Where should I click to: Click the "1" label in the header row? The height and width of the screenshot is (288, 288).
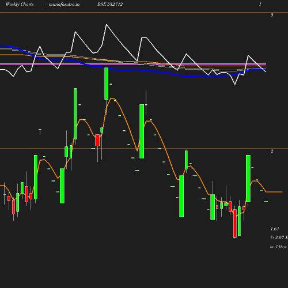pos(260,4)
